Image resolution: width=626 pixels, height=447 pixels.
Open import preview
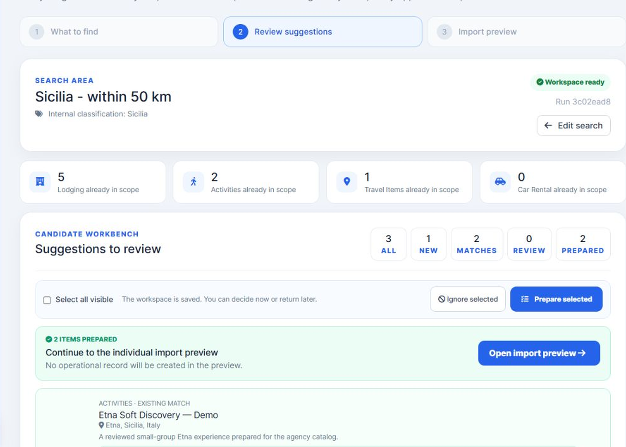[x=539, y=353]
